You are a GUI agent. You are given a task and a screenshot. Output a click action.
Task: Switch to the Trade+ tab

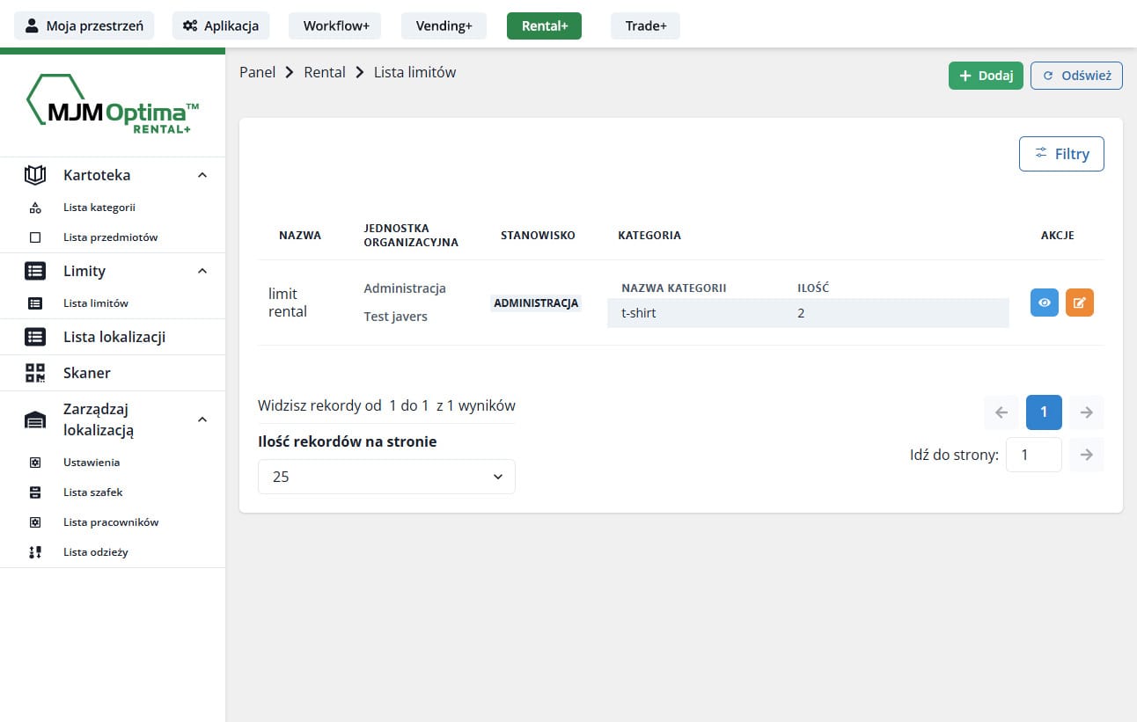click(x=645, y=26)
